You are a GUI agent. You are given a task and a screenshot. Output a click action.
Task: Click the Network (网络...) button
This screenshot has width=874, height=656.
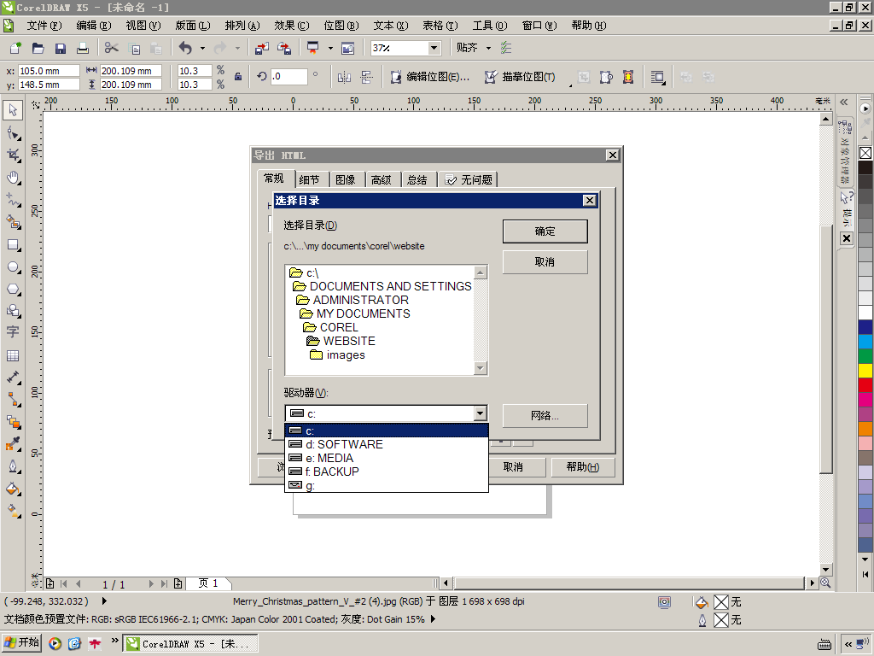[545, 416]
